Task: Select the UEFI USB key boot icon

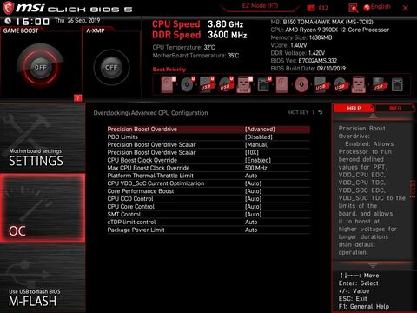Action: point(245,84)
